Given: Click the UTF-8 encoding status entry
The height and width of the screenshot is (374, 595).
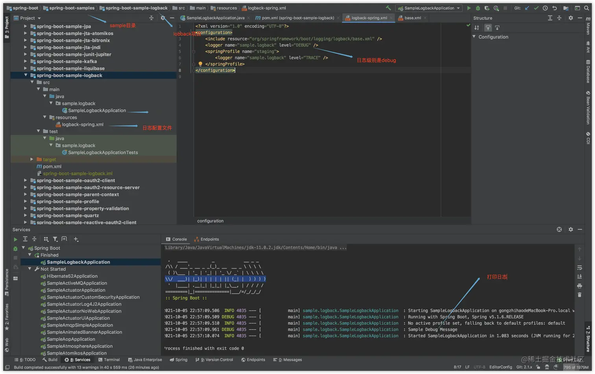Looking at the screenshot, I should [x=479, y=367].
